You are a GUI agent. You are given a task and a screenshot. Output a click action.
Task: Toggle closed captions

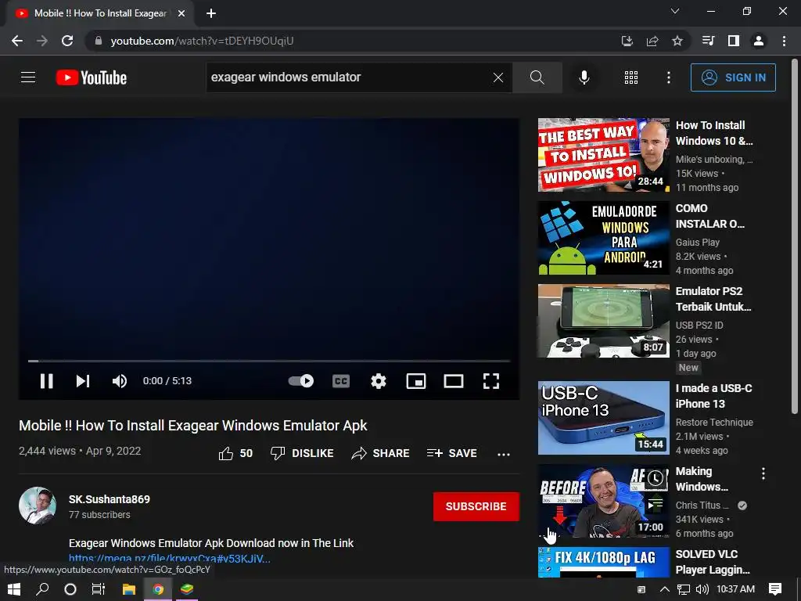341,381
